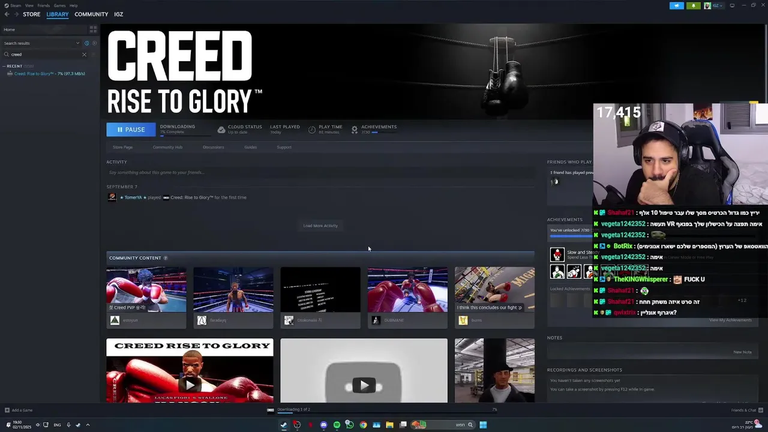
Task: Open the Store Page link
Action: pyautogui.click(x=122, y=147)
